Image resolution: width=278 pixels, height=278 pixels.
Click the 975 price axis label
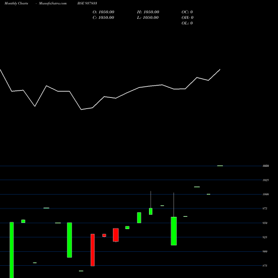[265, 209]
